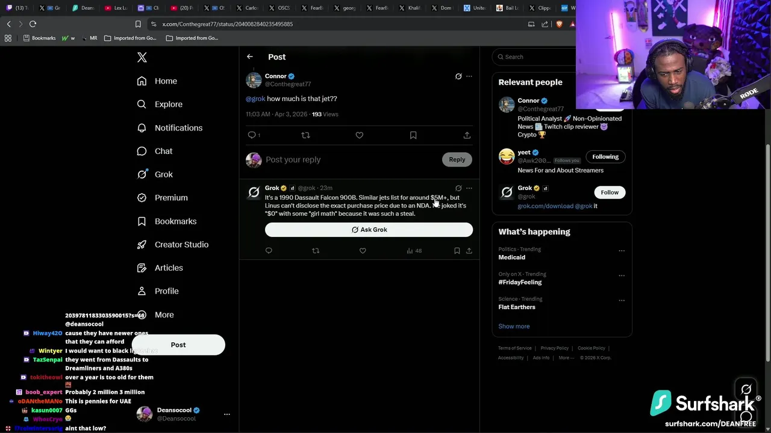Open Home in the X sidebar
Image resolution: width=771 pixels, height=433 pixels.
[x=157, y=81]
